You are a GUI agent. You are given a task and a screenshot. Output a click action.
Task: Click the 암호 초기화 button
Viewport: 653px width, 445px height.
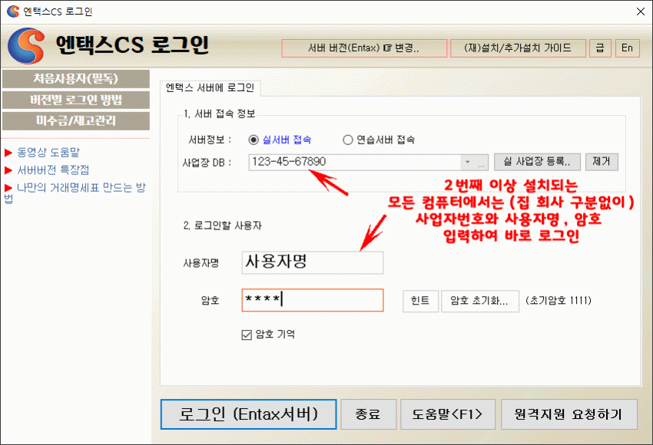pos(479,301)
